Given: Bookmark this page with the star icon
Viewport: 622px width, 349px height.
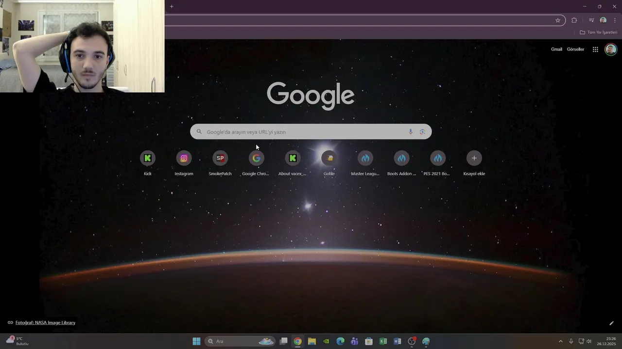Looking at the screenshot, I should click(x=558, y=20).
